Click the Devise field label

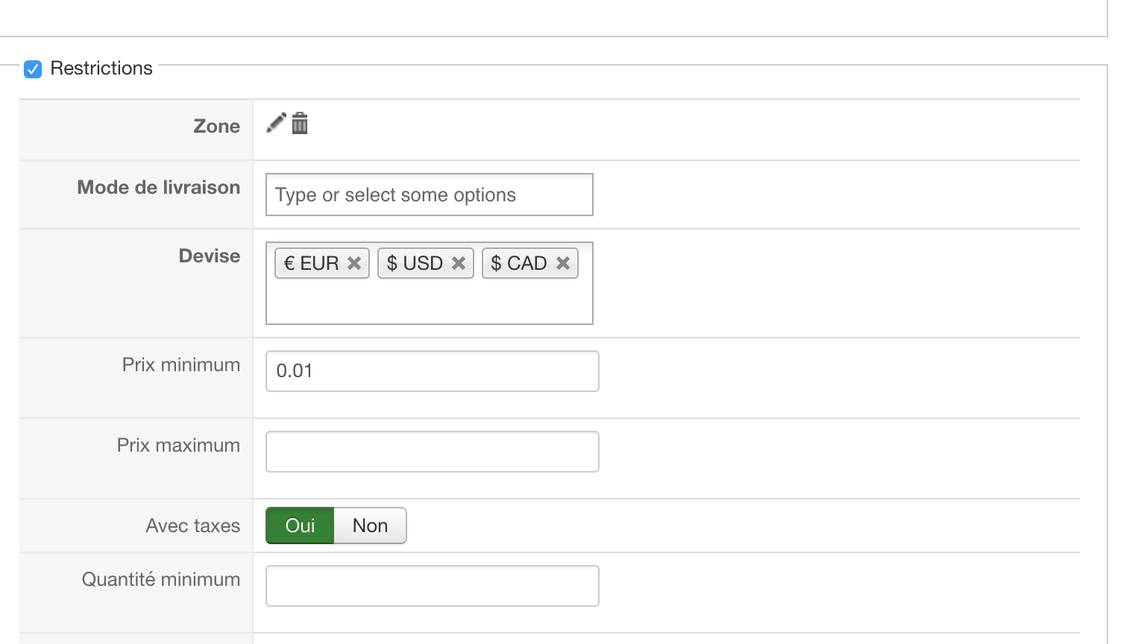210,256
